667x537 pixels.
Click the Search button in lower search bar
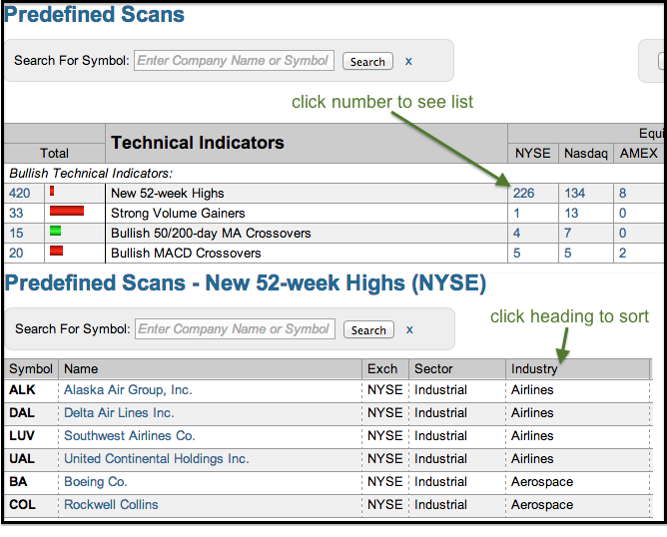(368, 330)
